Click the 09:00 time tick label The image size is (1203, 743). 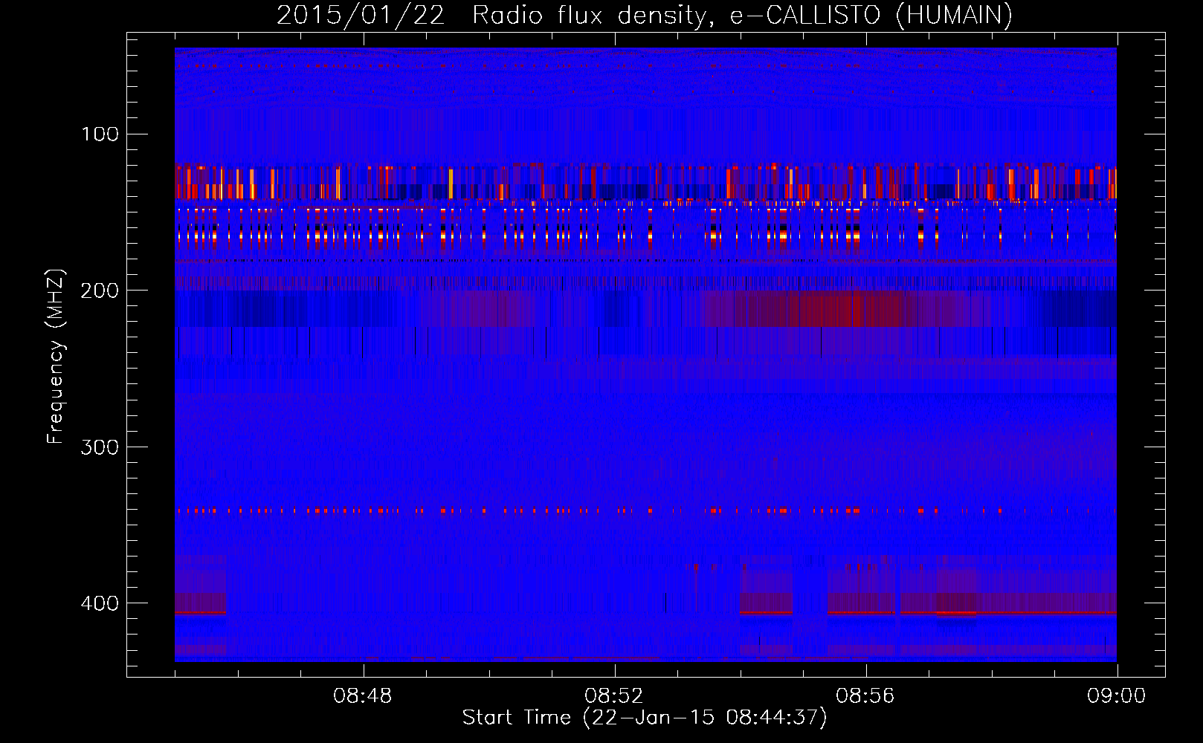tap(1117, 696)
